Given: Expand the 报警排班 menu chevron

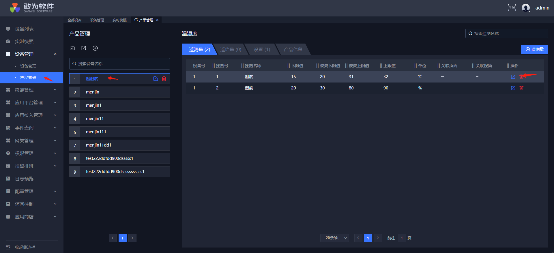Looking at the screenshot, I should coord(55,166).
